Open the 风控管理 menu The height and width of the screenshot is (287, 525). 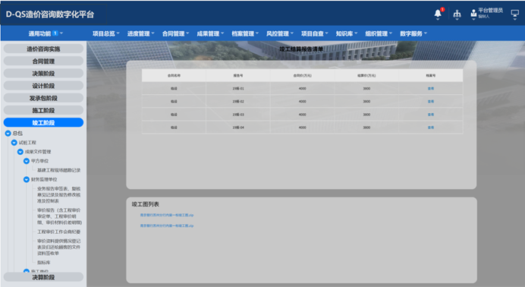[x=280, y=33]
